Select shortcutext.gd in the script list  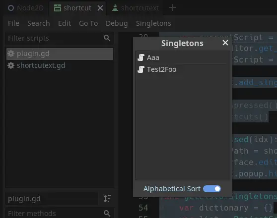coord(60,65)
